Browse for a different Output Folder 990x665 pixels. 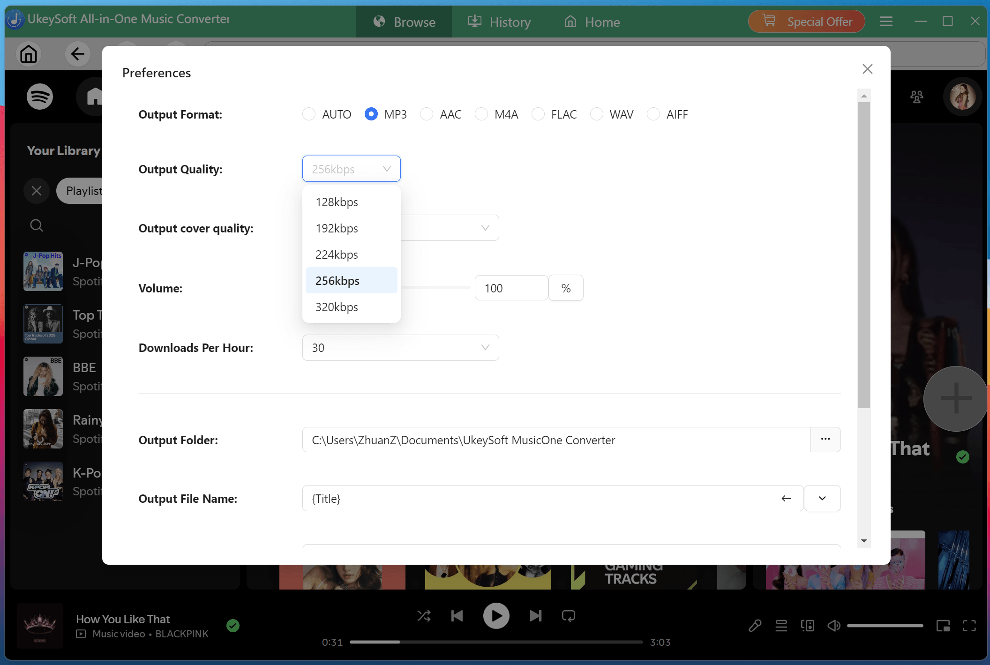[x=825, y=440]
